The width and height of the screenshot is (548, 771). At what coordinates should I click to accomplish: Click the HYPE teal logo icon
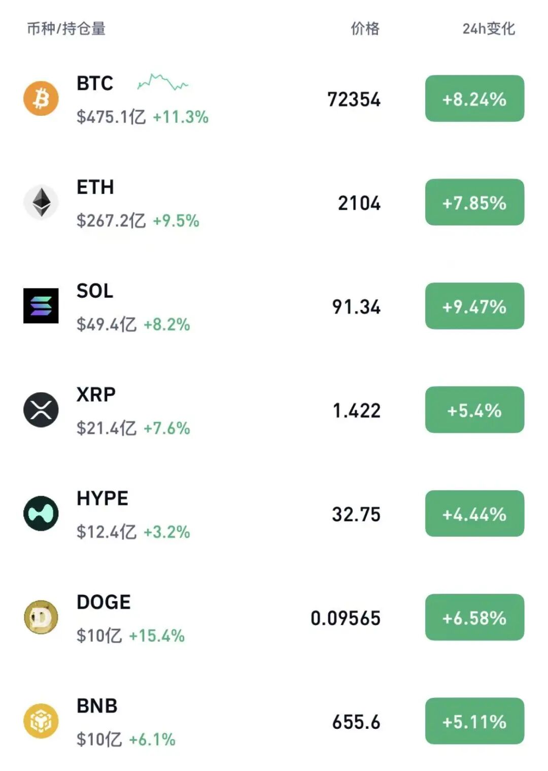click(x=41, y=513)
